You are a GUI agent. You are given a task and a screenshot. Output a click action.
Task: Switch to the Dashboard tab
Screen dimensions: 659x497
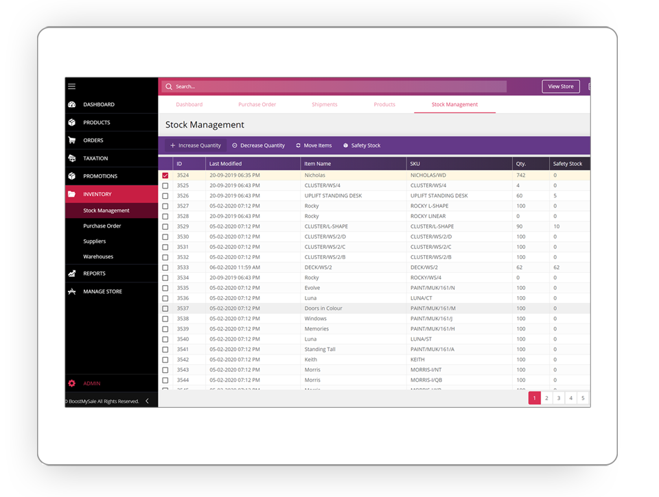point(189,104)
